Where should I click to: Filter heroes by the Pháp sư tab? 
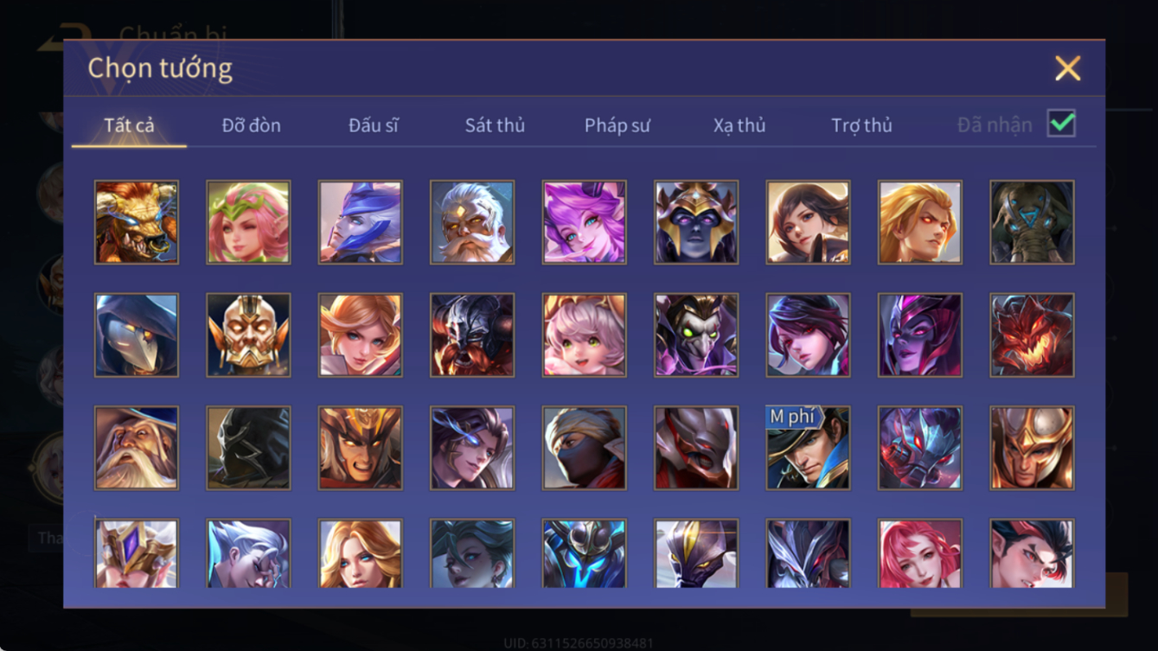coord(617,125)
